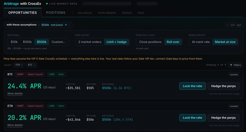
Task: Select $100k notional option
Action: (x=27, y=42)
